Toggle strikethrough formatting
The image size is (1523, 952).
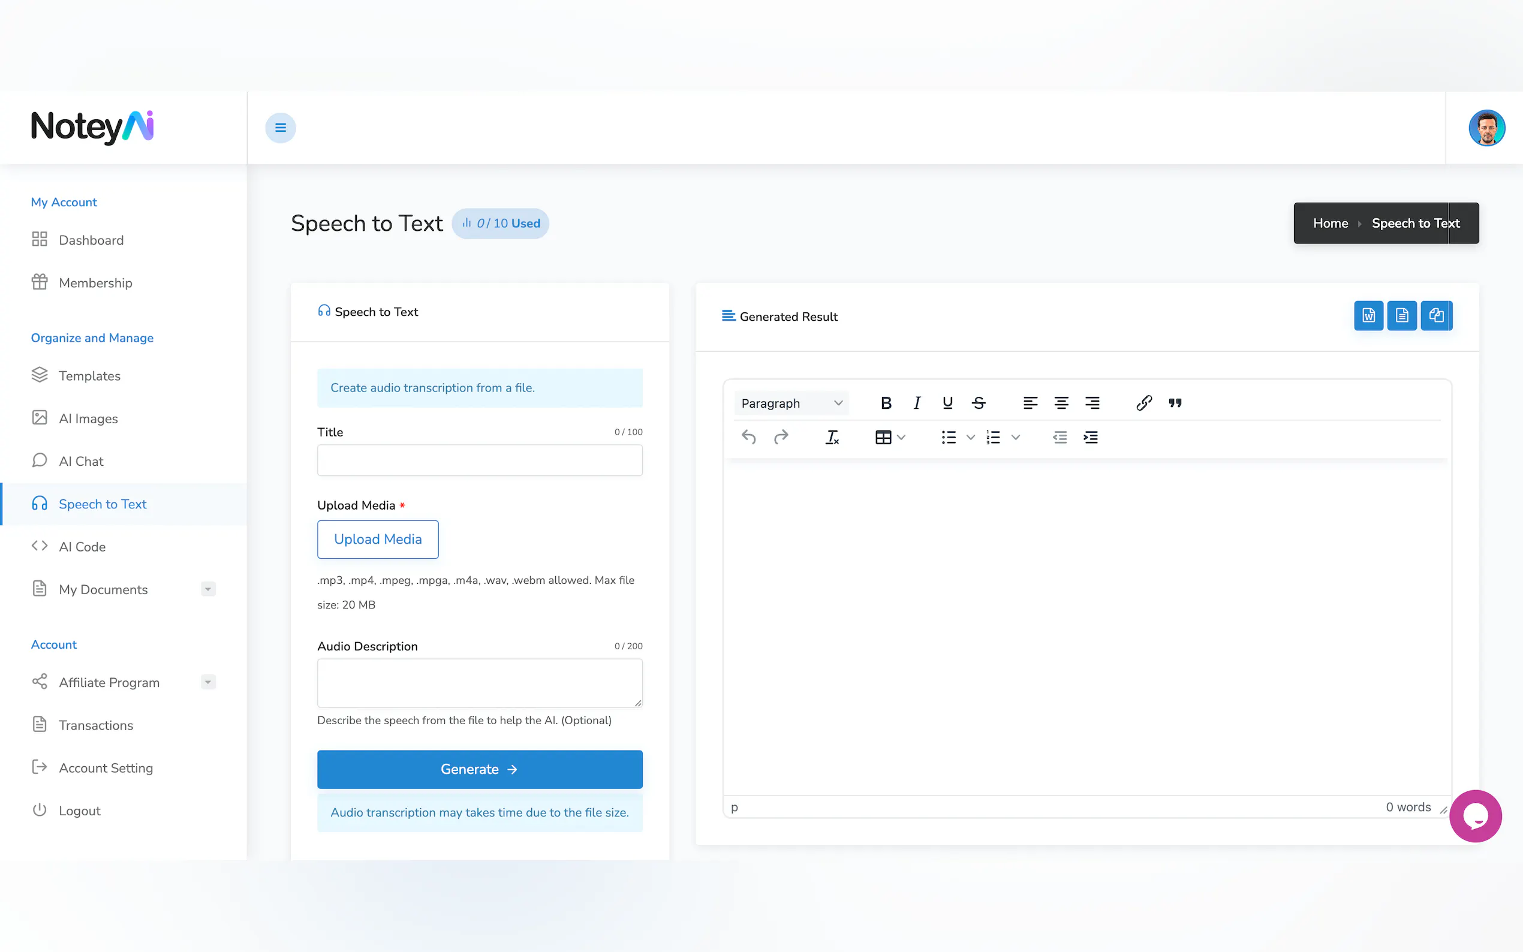tap(979, 403)
